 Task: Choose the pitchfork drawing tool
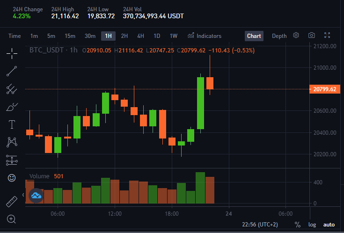[12, 89]
